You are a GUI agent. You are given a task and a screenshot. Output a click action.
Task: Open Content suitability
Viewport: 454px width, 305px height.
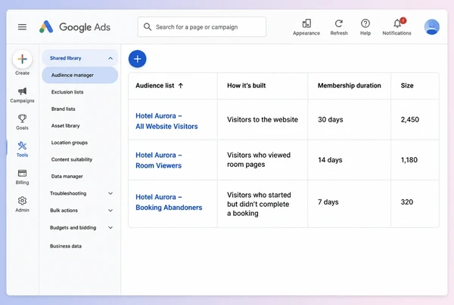[72, 159]
